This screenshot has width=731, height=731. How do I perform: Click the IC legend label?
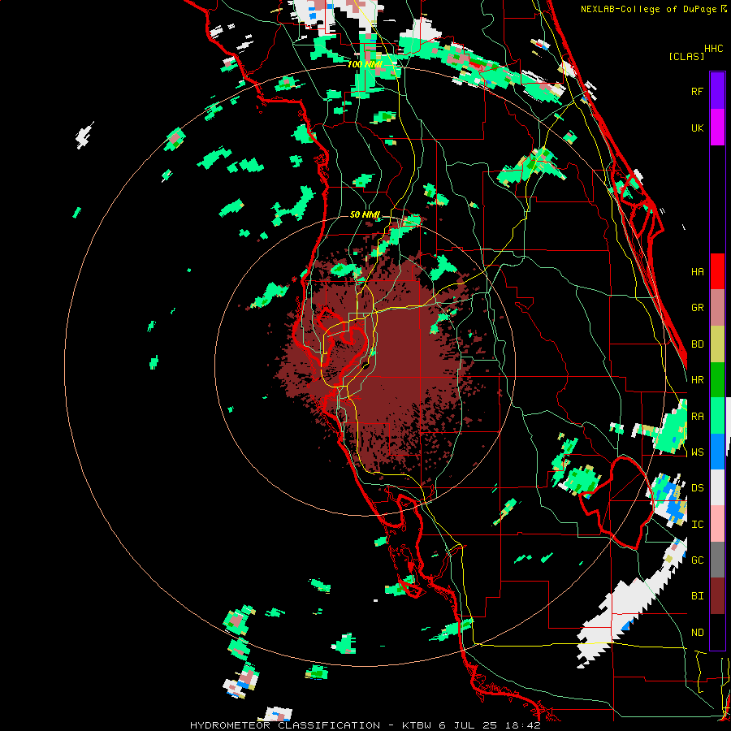coord(697,525)
